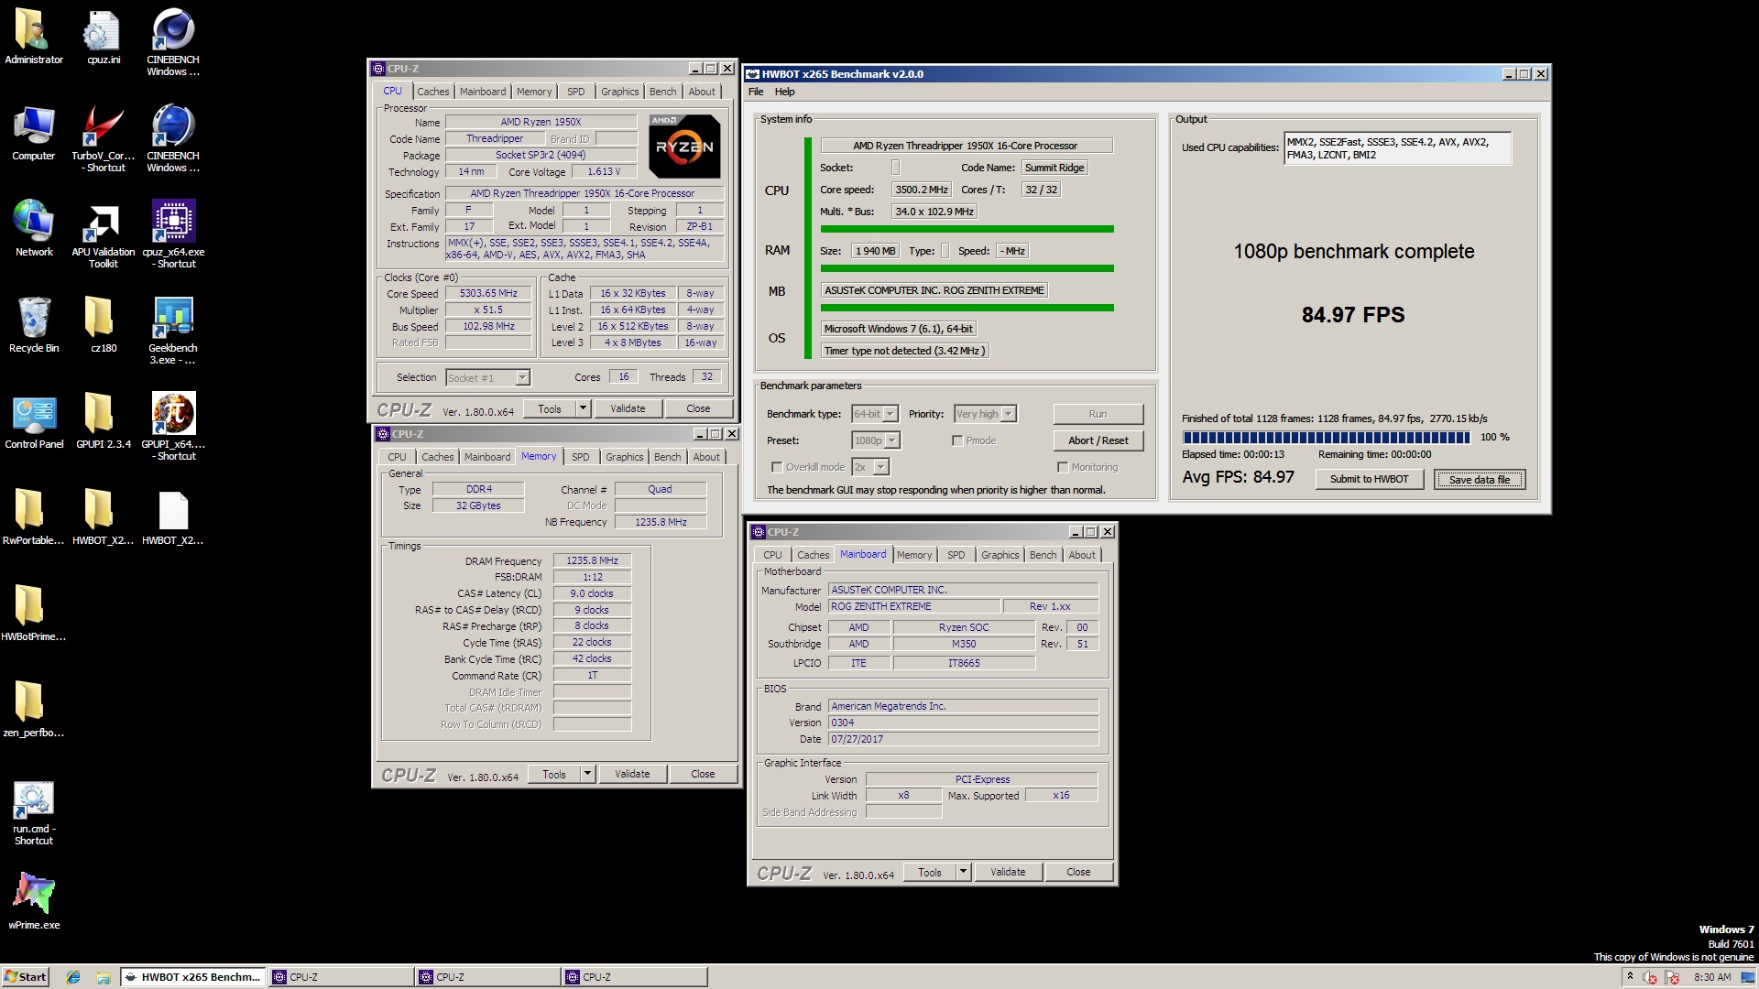Click the Run benchmark button
Image resolution: width=1759 pixels, height=989 pixels.
pyautogui.click(x=1098, y=414)
